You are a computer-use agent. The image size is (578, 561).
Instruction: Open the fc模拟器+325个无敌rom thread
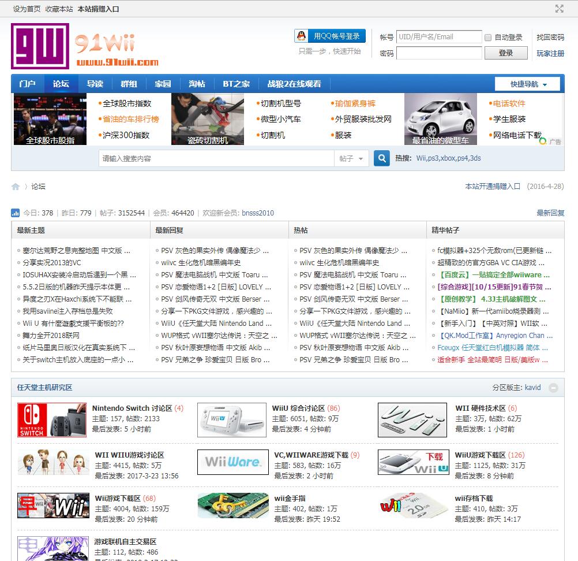tap(494, 250)
